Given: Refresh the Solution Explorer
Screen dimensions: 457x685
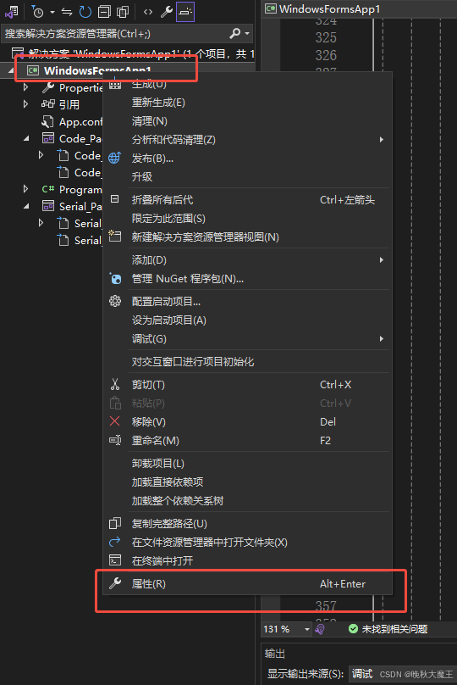Looking at the screenshot, I should tap(85, 12).
